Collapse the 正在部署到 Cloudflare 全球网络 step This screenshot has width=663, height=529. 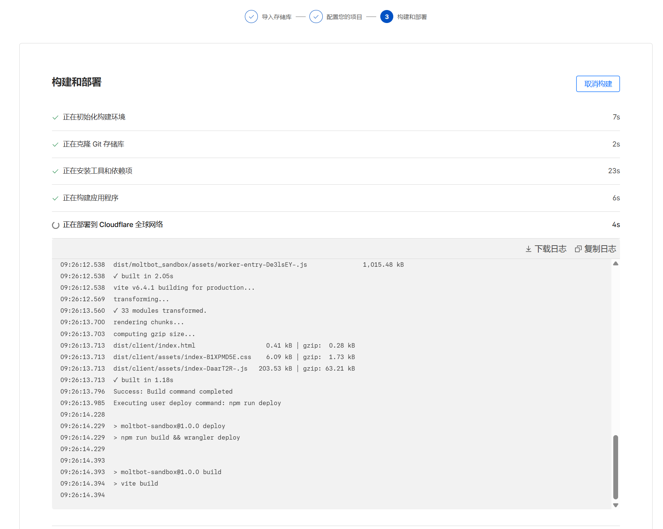point(113,225)
